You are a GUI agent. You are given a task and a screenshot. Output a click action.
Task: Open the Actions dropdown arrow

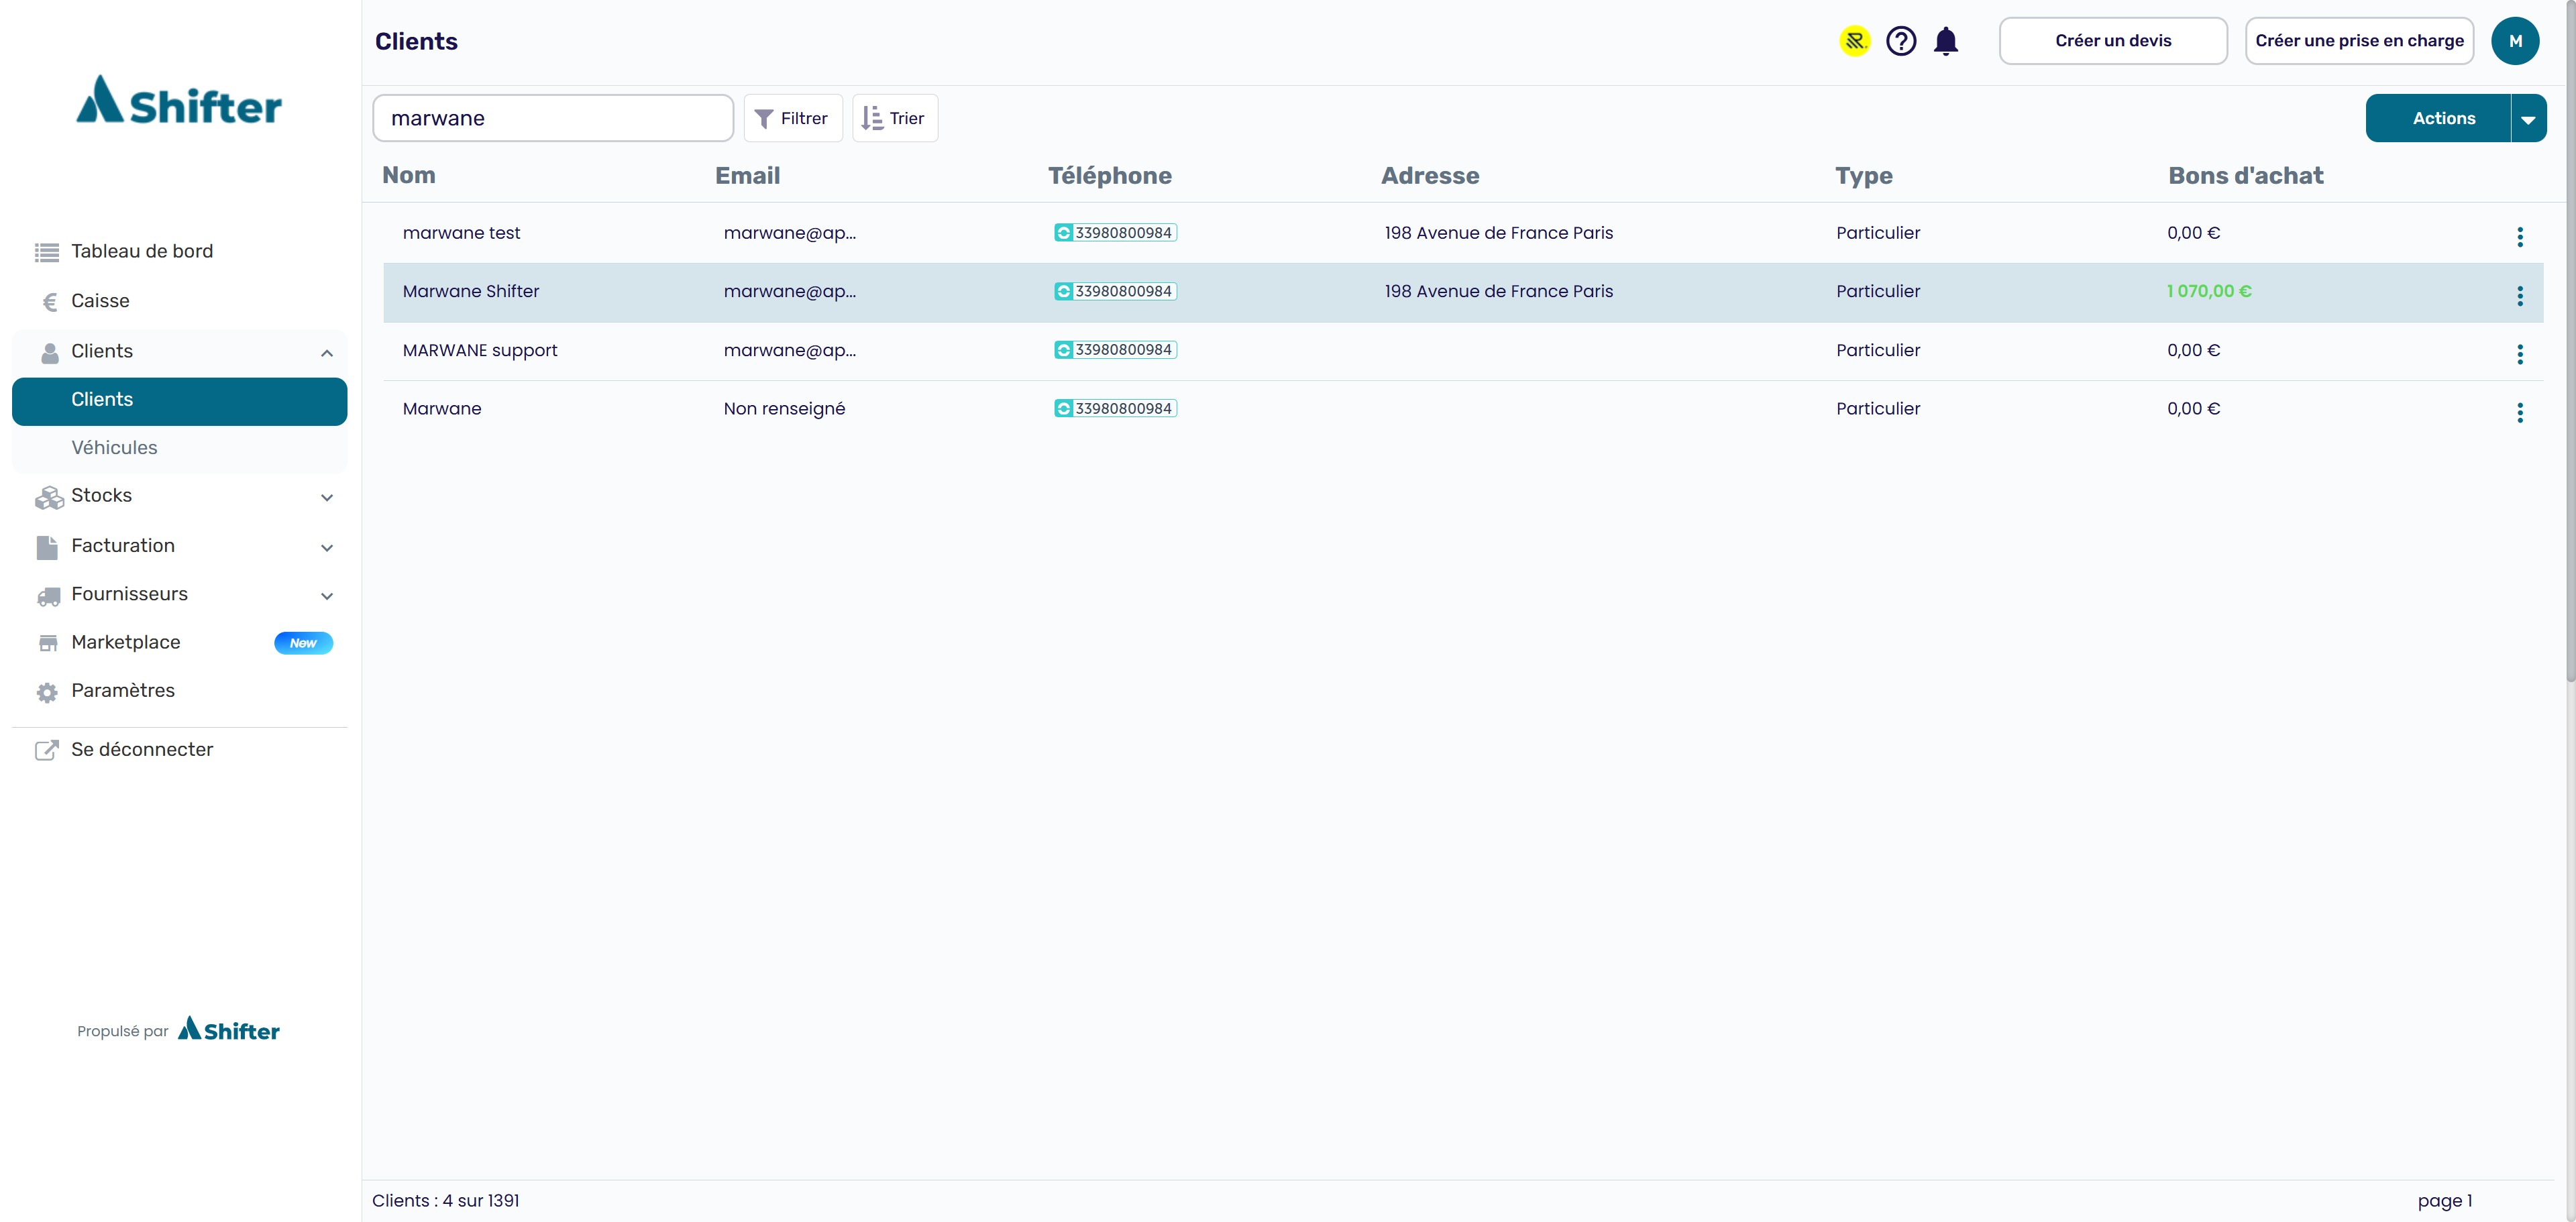(2528, 119)
